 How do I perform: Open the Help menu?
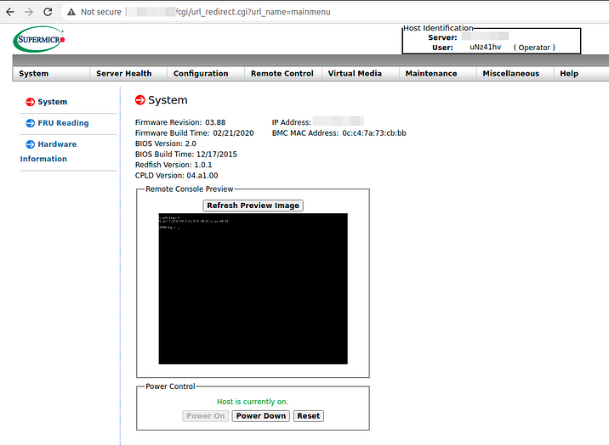pyautogui.click(x=569, y=74)
